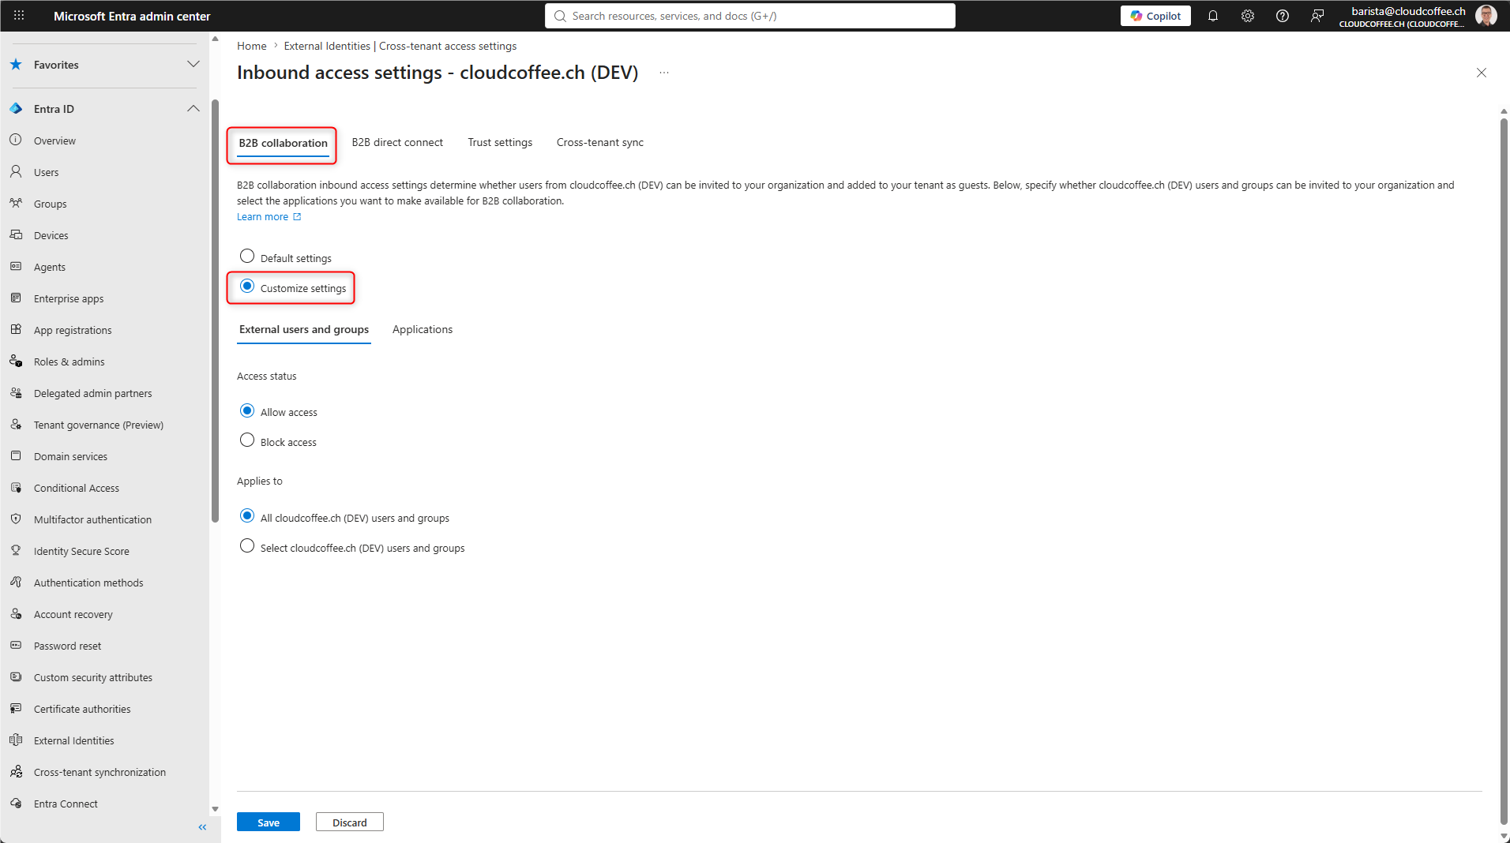Click the Multifactor authentication shield icon
The width and height of the screenshot is (1510, 843).
16,519
